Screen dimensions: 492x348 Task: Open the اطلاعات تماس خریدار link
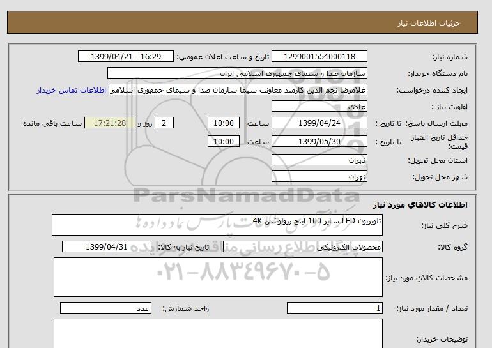[72, 90]
